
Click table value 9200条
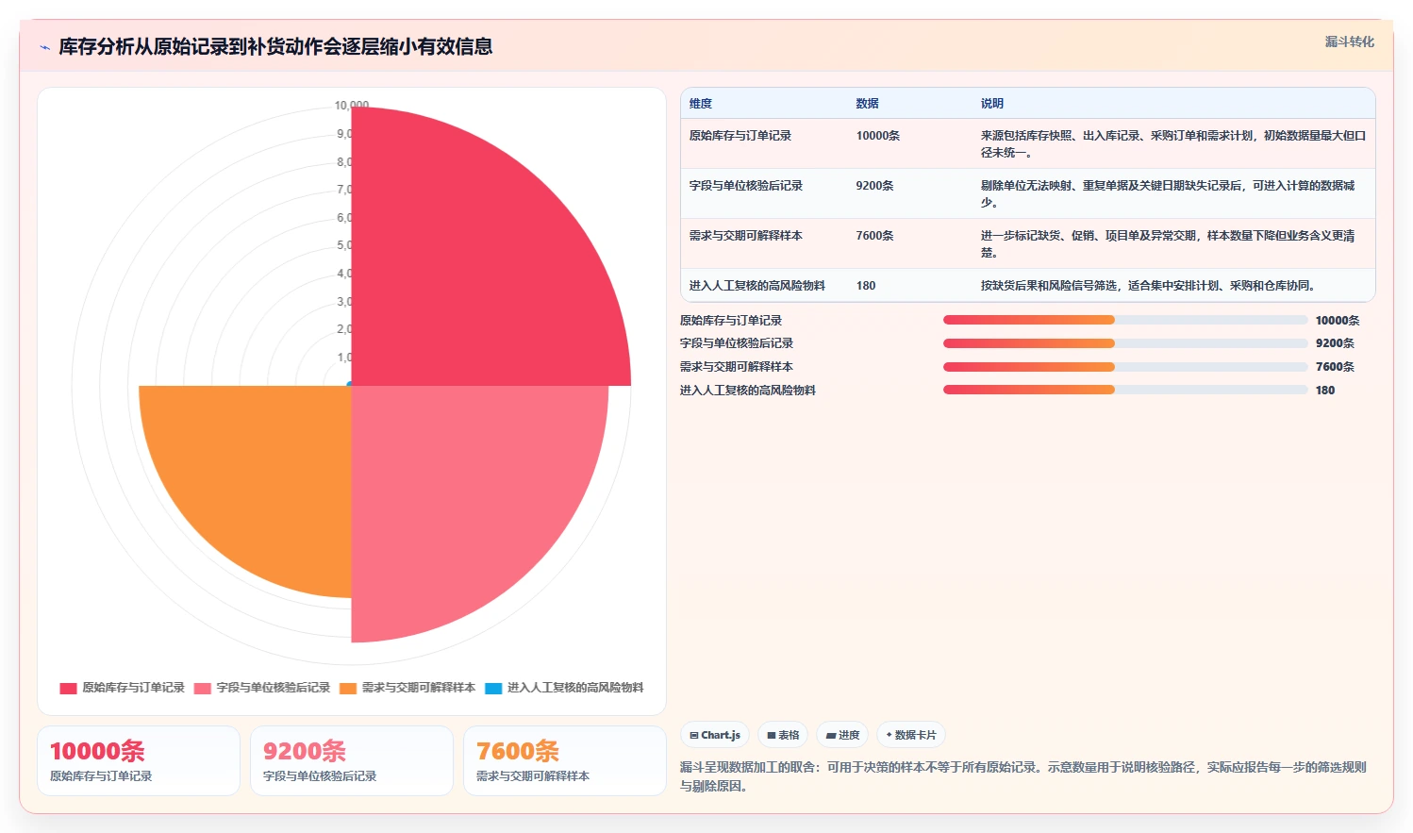[875, 186]
